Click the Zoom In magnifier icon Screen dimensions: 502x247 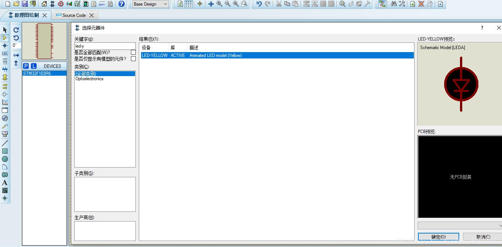coord(219,4)
